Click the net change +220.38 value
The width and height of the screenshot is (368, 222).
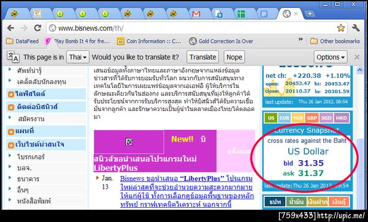click(x=307, y=75)
